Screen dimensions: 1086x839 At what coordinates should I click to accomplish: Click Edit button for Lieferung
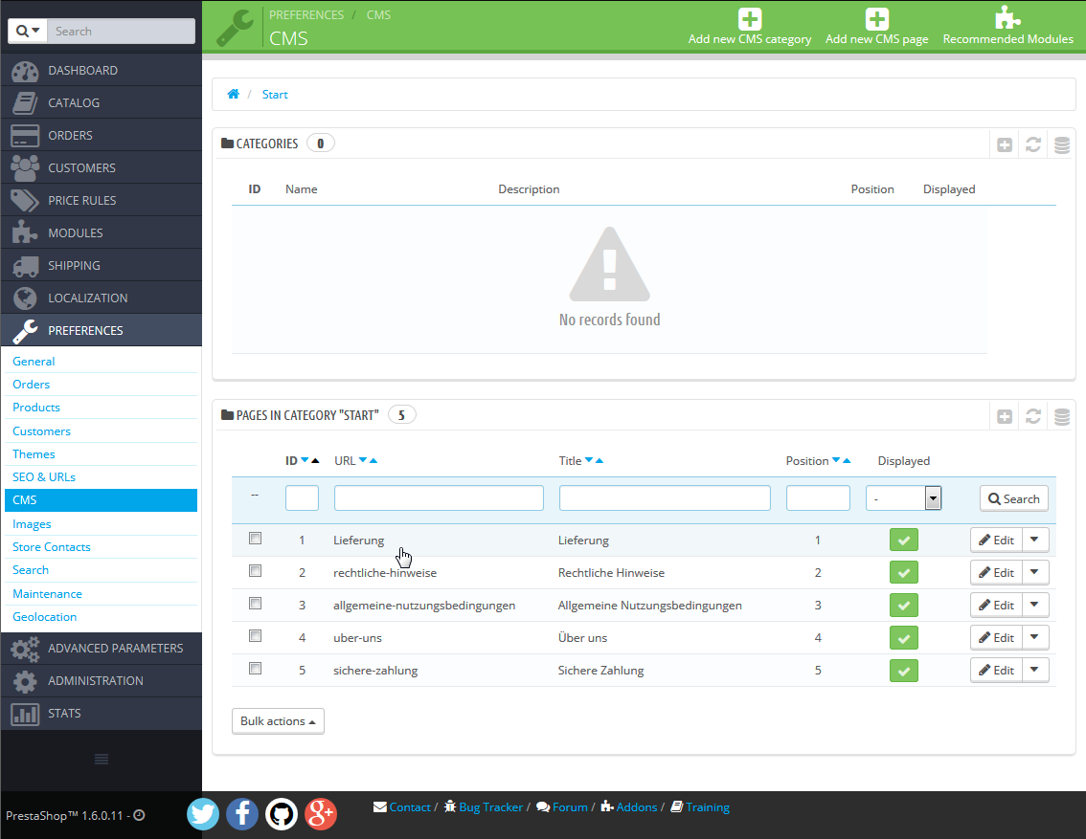996,540
